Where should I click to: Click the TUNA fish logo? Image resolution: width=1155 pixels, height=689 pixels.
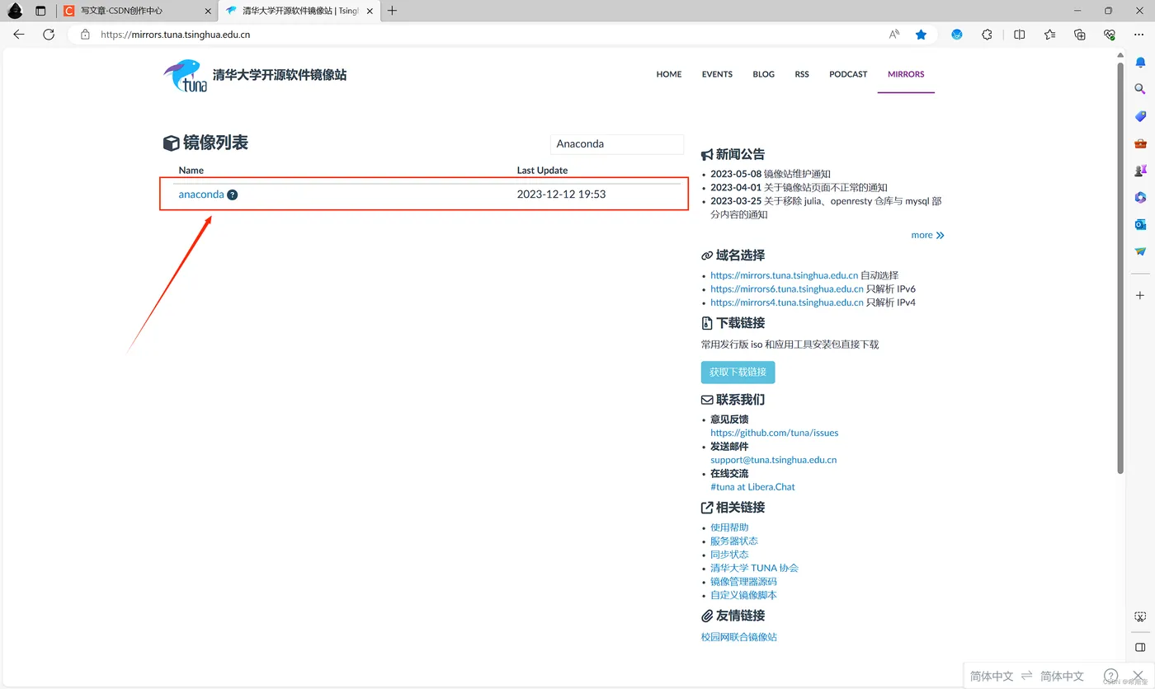click(x=185, y=75)
